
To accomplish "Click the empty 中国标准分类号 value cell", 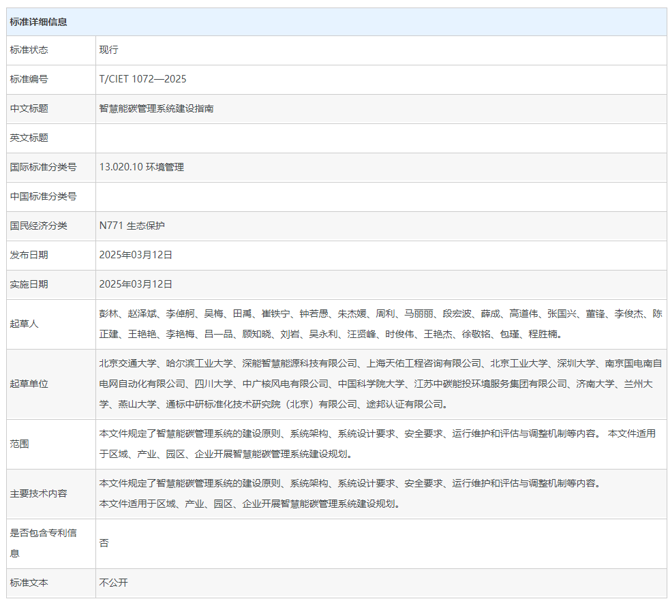I will pos(380,197).
